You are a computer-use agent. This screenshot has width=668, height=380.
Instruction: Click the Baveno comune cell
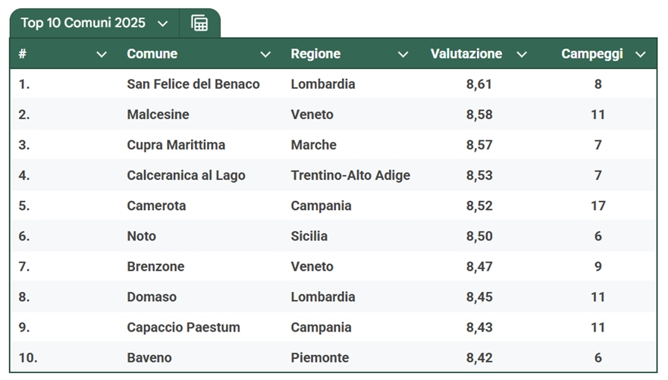(149, 357)
